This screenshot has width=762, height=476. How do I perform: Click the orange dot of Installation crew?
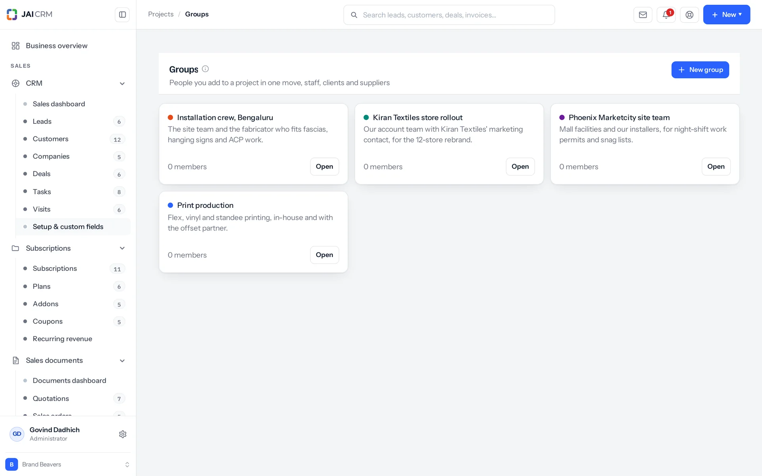pyautogui.click(x=170, y=117)
